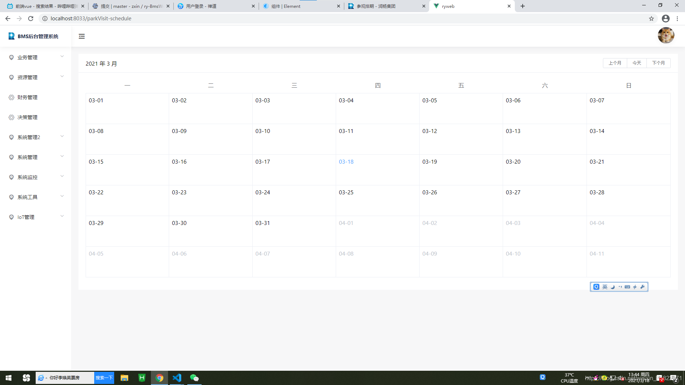Click the 今天 today button
Viewport: 685px width, 385px height.
[x=637, y=63]
